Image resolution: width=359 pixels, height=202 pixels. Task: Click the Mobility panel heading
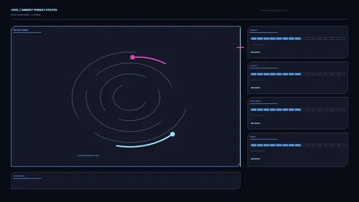[x=254, y=30]
